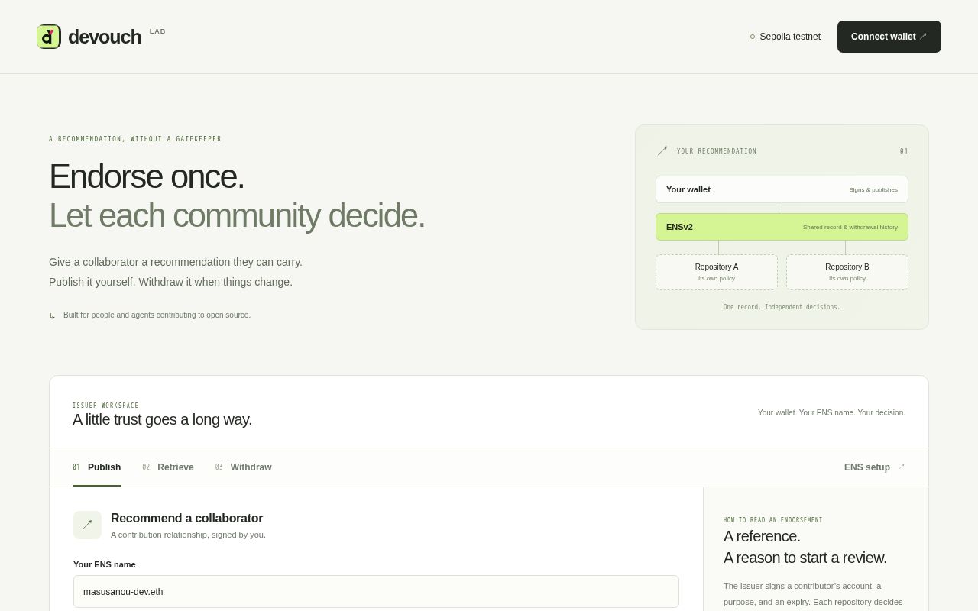Click the return-arrow icon before Built for people
Screen dimensions: 978x611
(x=53, y=315)
